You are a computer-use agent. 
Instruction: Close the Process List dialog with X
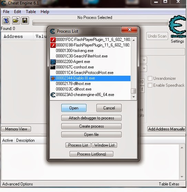tap(129, 30)
